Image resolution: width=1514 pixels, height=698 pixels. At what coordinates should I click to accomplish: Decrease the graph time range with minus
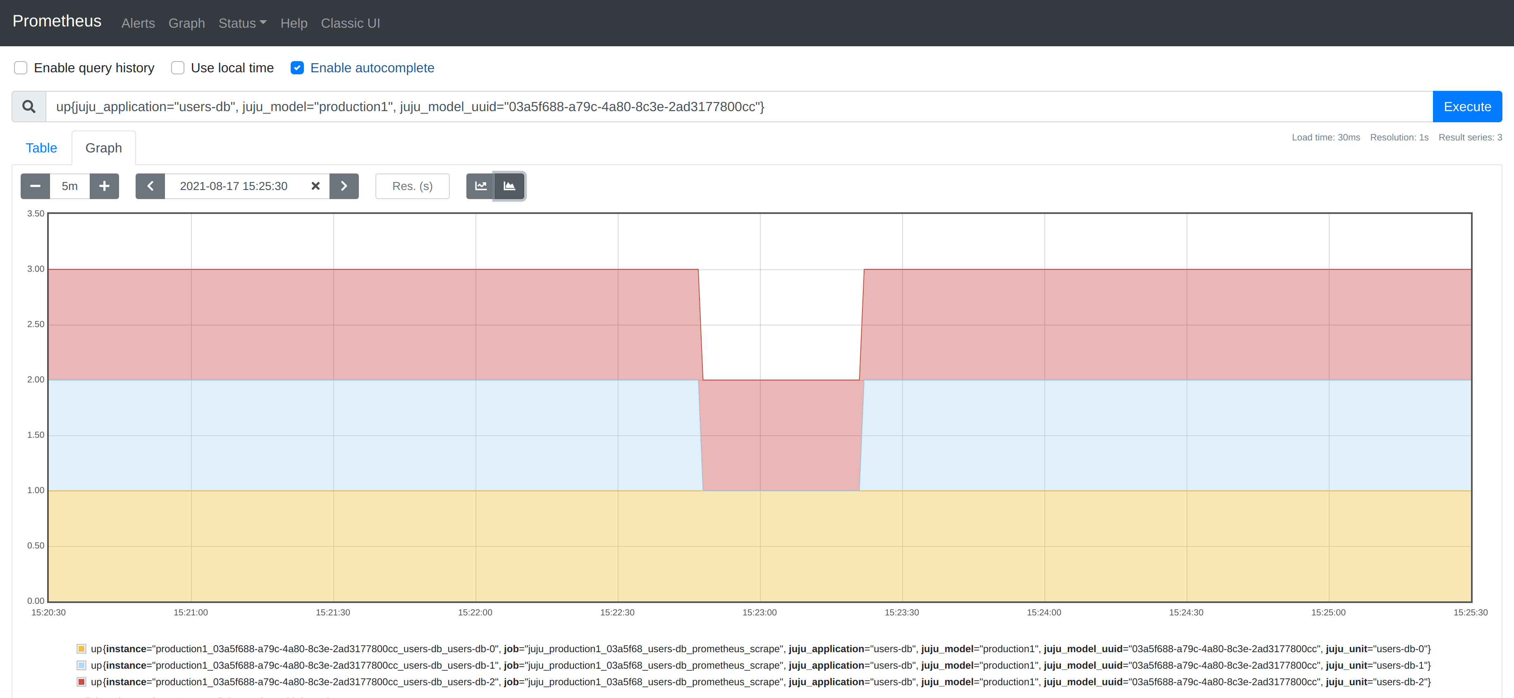[35, 186]
